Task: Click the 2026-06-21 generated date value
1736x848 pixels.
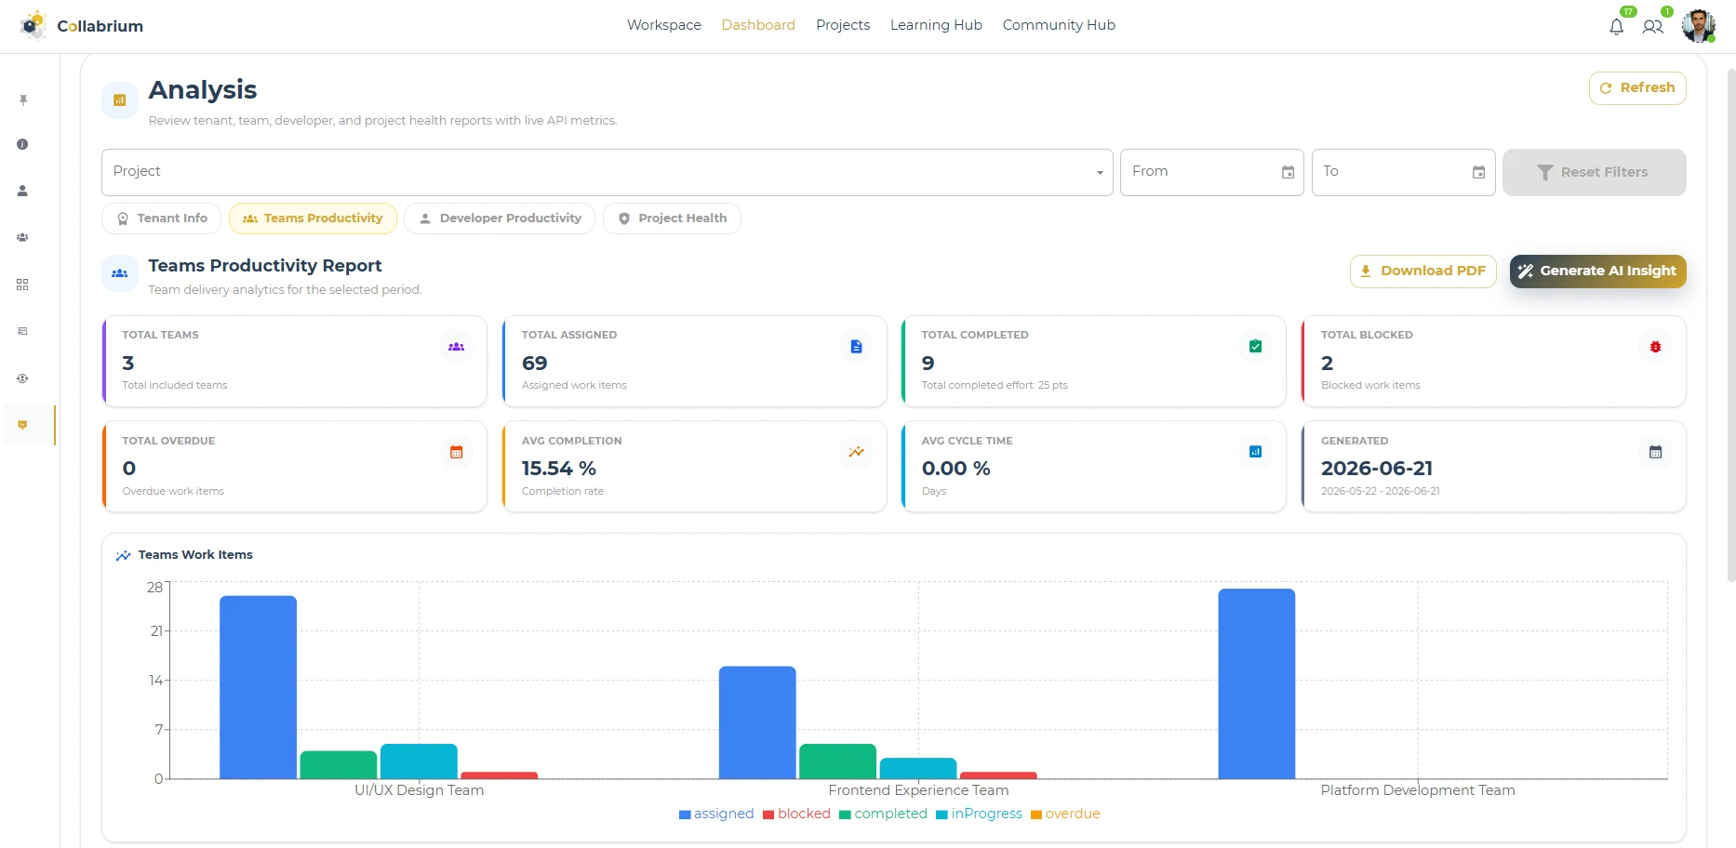Action: click(1377, 469)
